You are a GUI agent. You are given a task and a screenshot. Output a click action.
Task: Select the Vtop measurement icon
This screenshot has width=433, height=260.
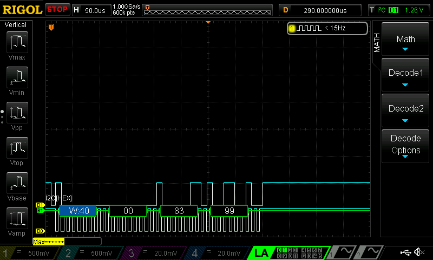17,148
